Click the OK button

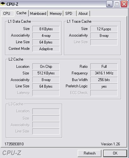(x=115, y=153)
